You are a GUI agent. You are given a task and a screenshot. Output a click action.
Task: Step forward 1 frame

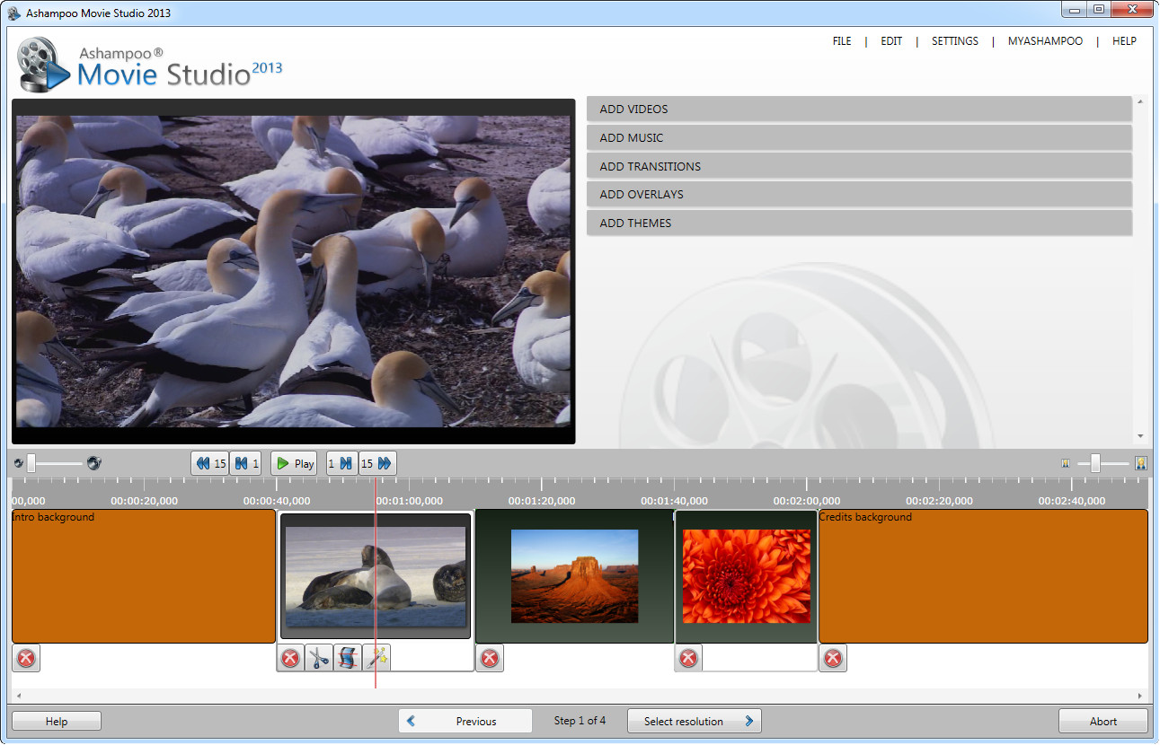click(x=341, y=463)
